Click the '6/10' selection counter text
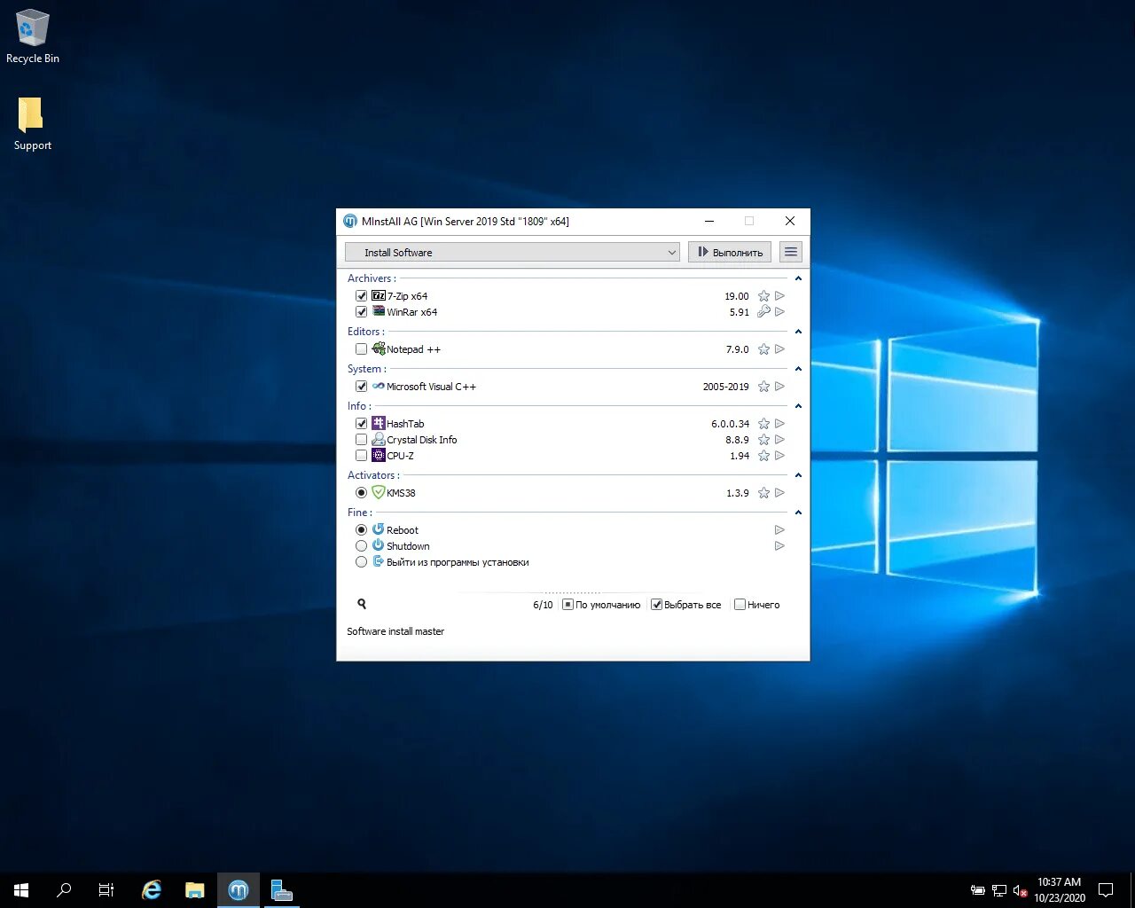Screen dimensions: 1135x908 (x=543, y=605)
